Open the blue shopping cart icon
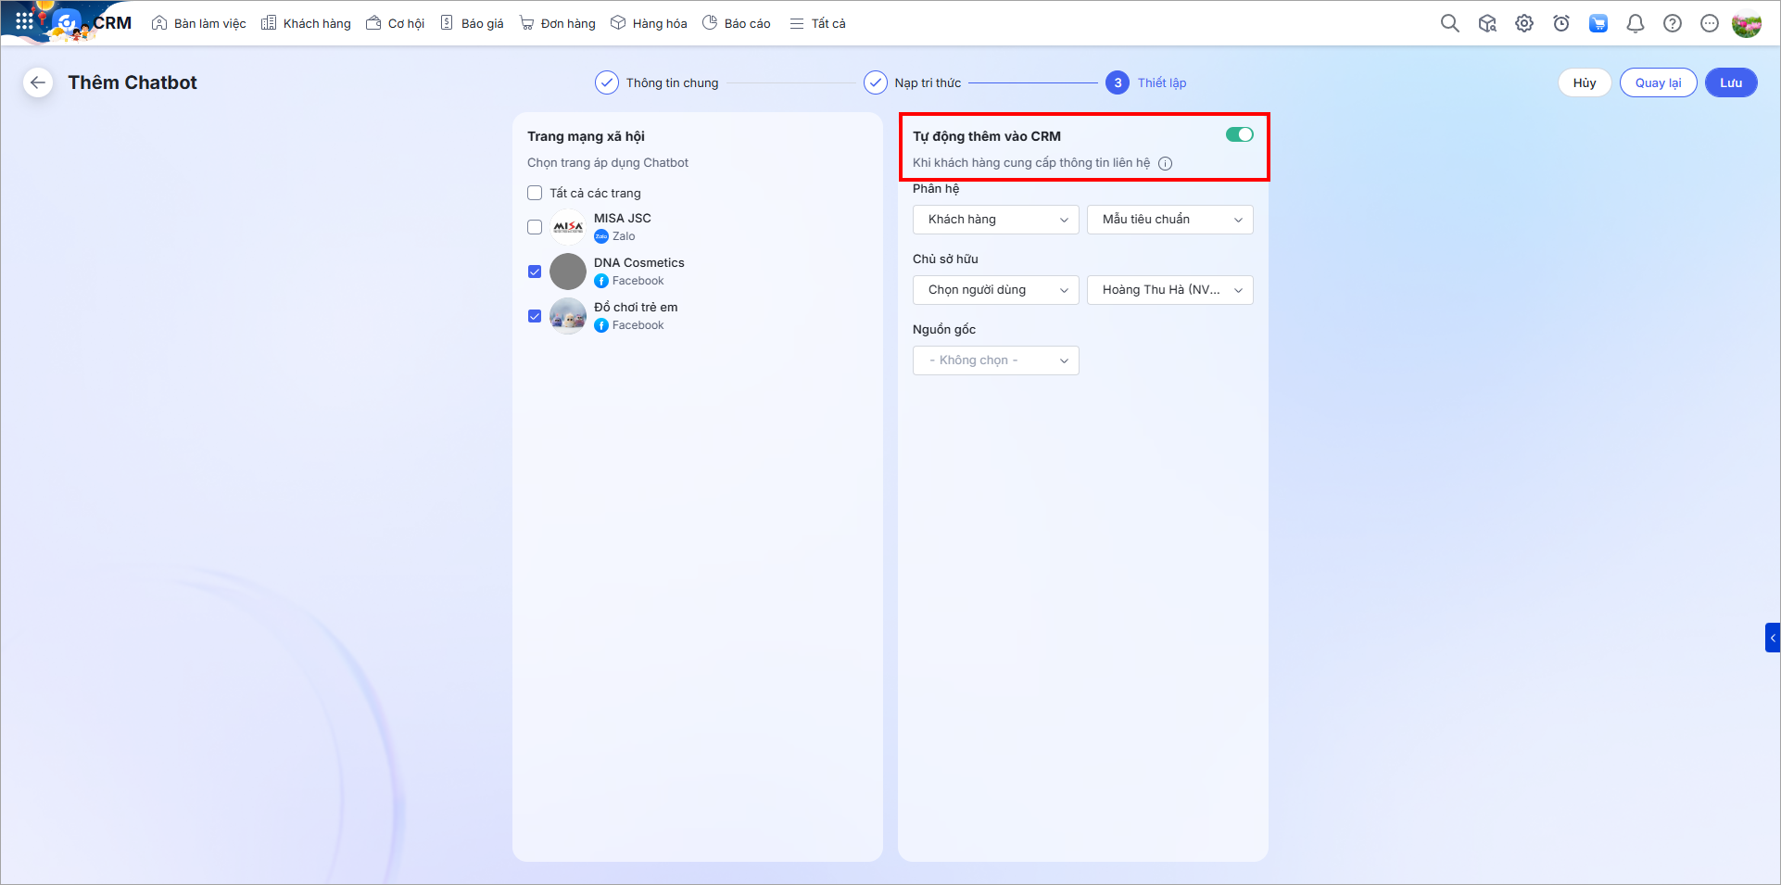The height and width of the screenshot is (885, 1781). point(1598,23)
